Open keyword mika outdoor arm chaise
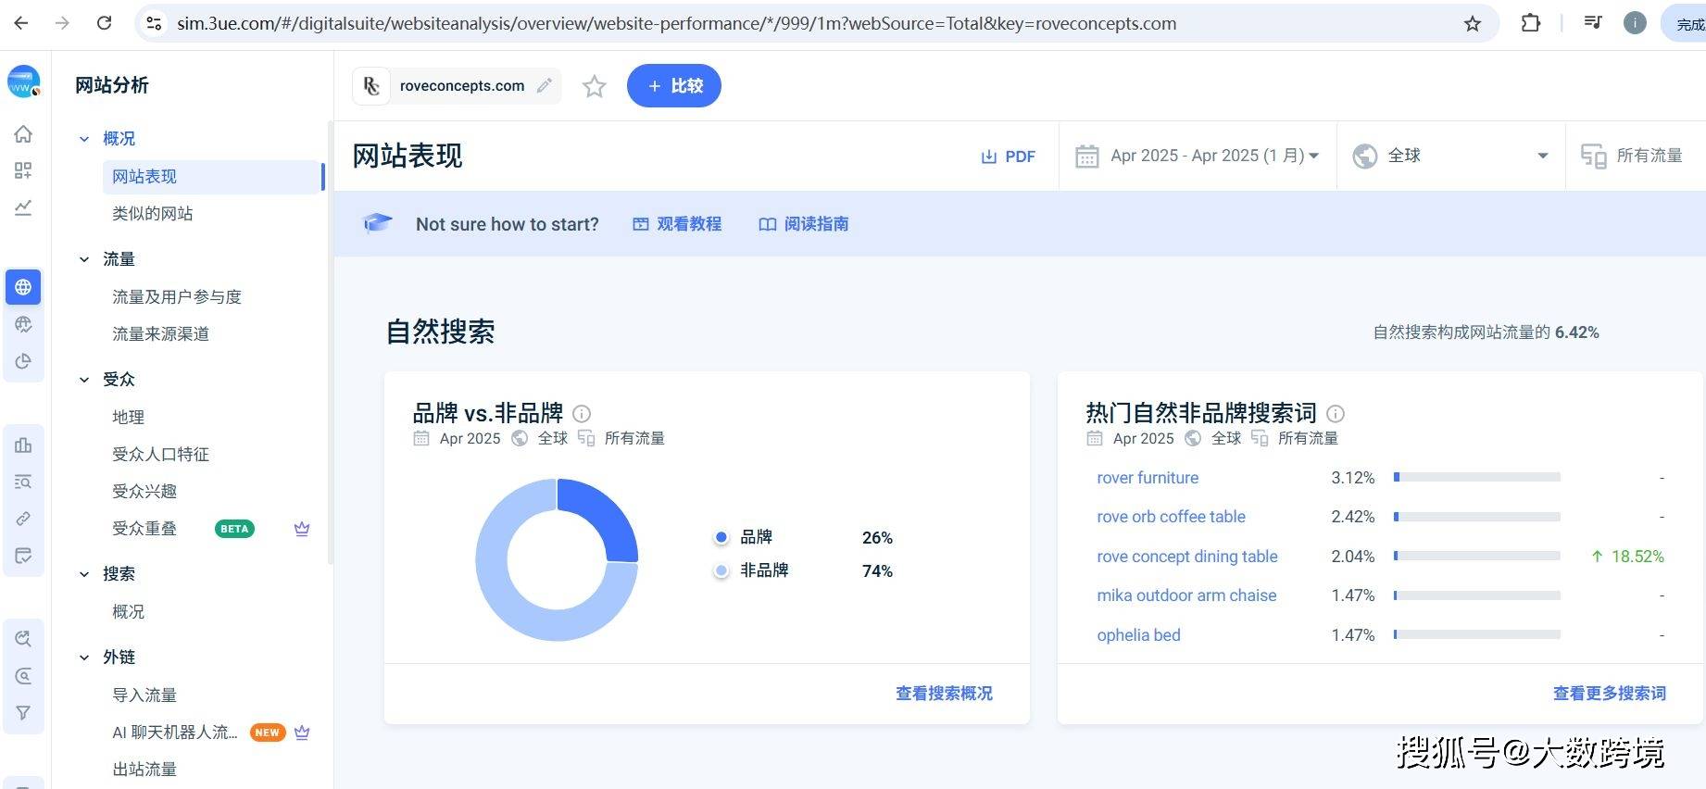 1186,595
